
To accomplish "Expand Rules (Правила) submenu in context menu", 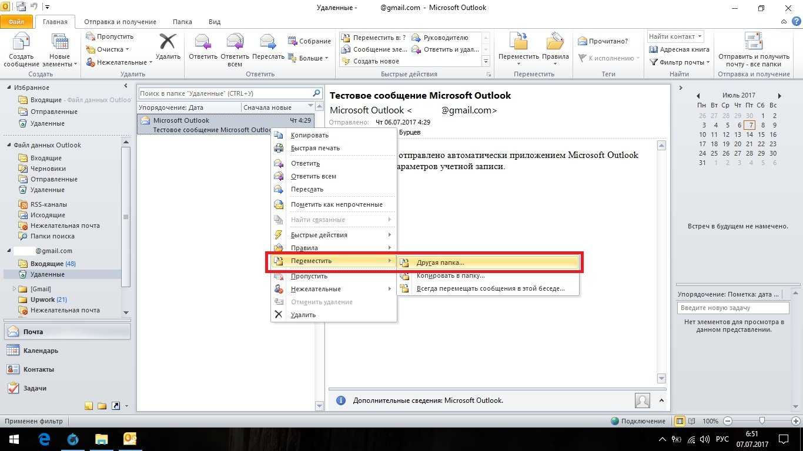I will tap(333, 248).
